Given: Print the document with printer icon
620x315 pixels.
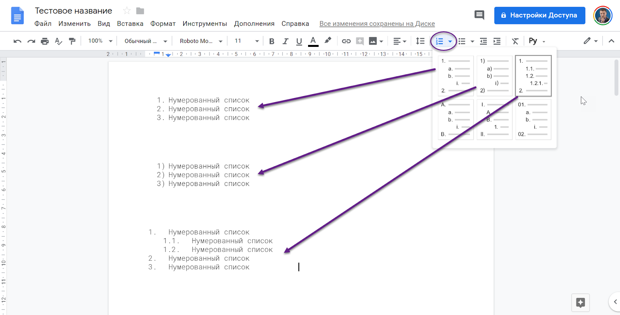Looking at the screenshot, I should (45, 41).
